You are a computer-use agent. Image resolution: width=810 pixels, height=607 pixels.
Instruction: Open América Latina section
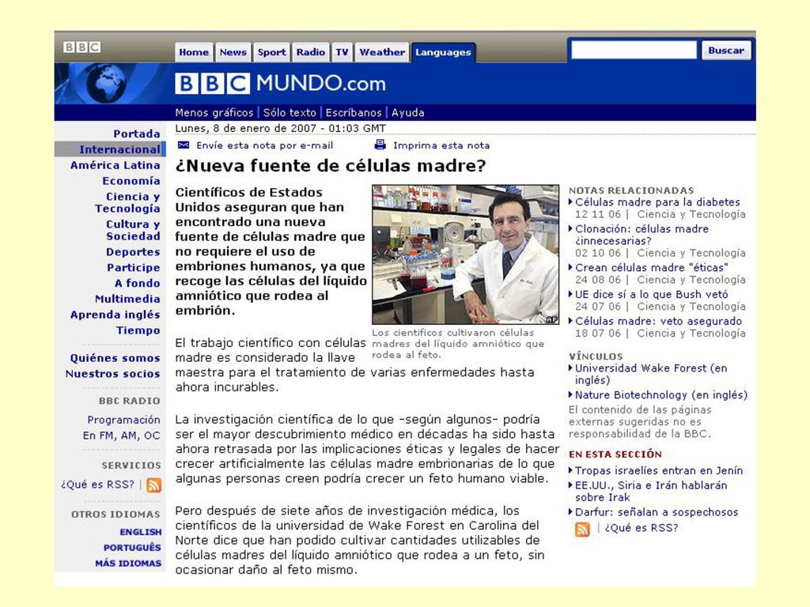pos(115,165)
